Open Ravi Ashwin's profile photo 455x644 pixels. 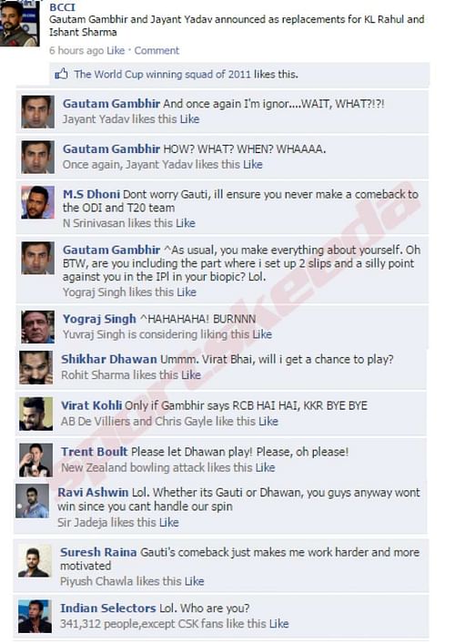pyautogui.click(x=33, y=501)
